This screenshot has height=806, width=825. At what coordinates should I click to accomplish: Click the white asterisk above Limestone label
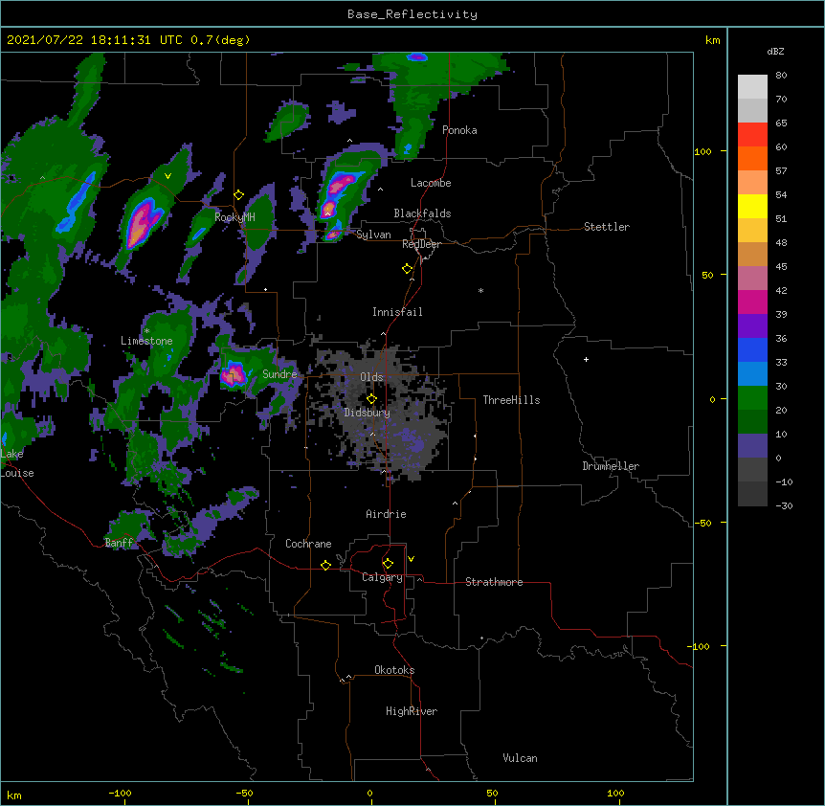[146, 331]
